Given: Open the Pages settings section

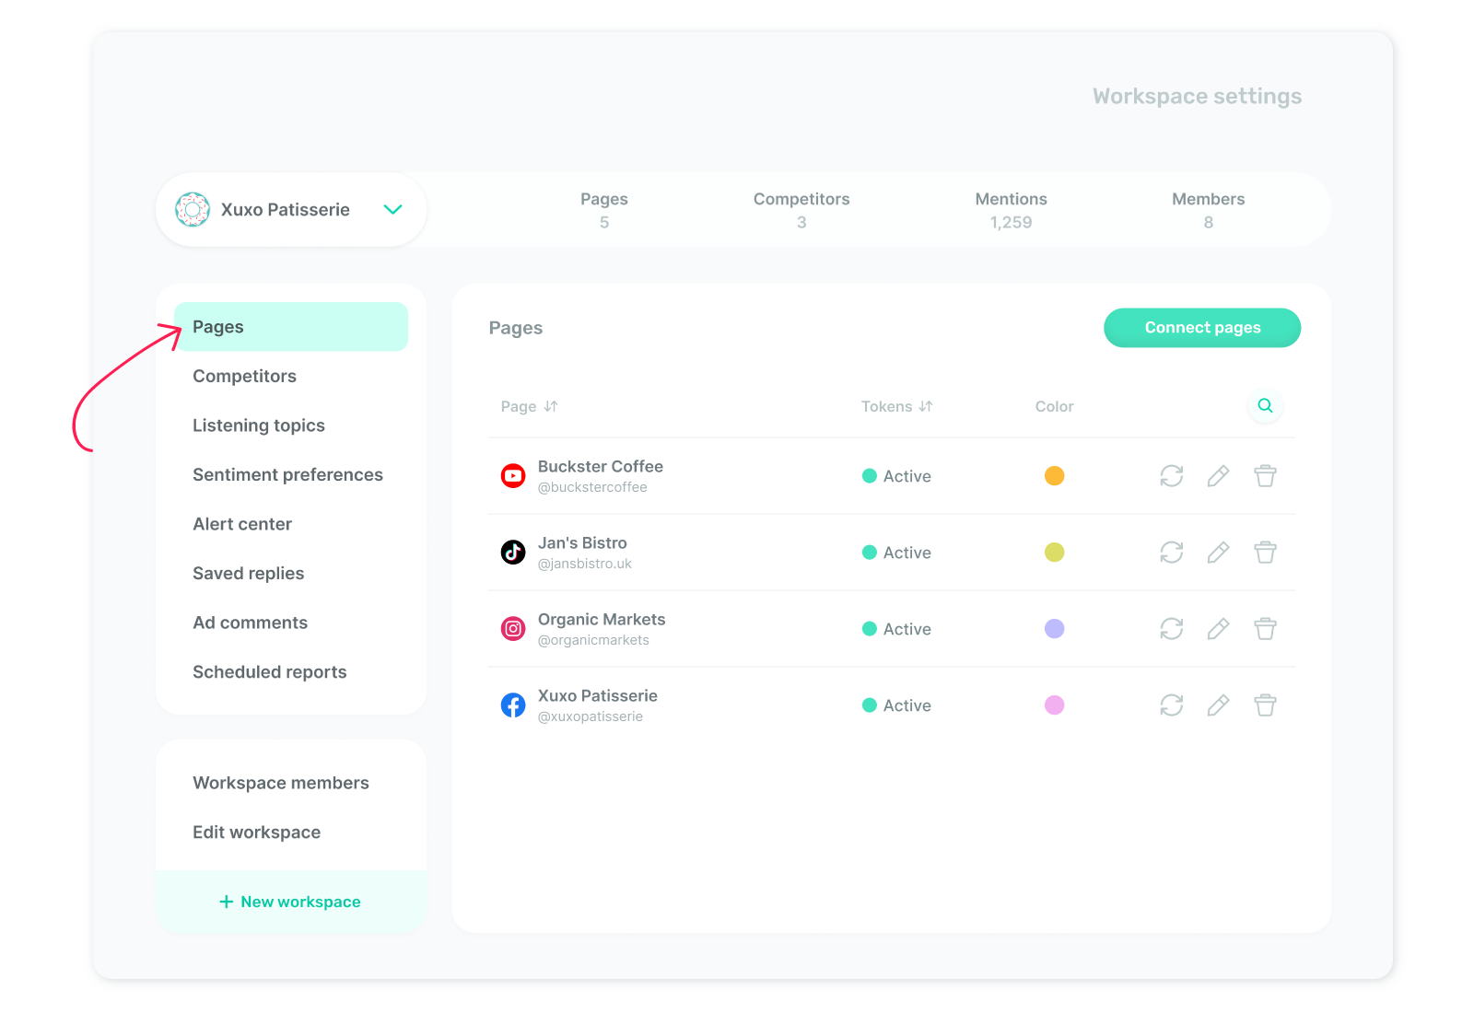Looking at the screenshot, I should click(x=291, y=327).
